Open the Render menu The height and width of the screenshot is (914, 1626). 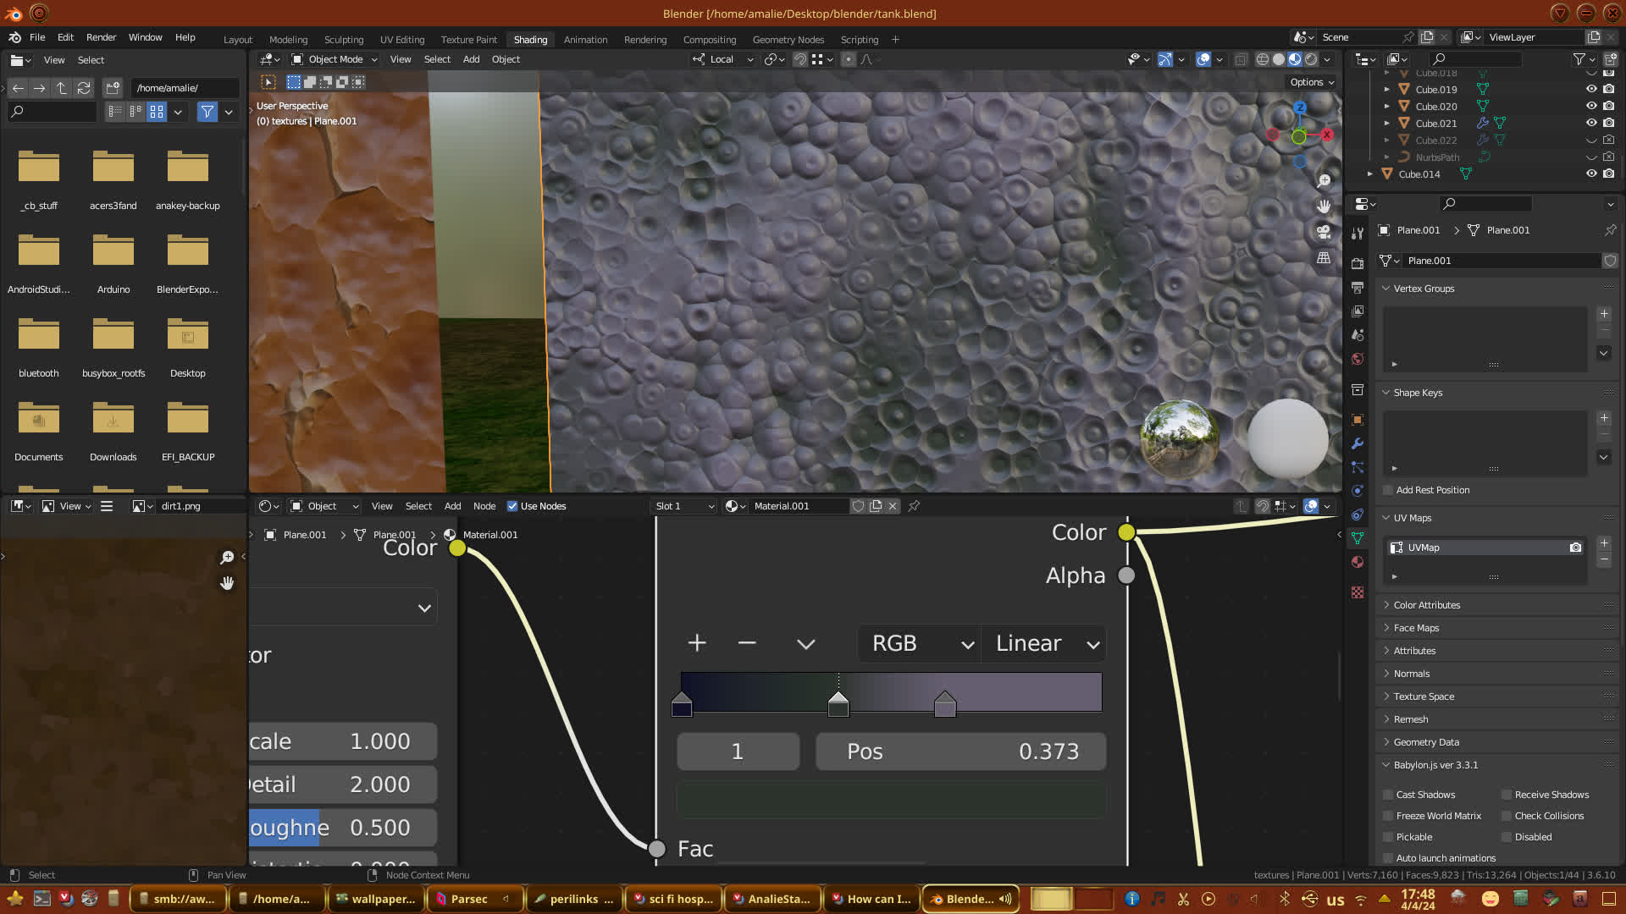101,37
